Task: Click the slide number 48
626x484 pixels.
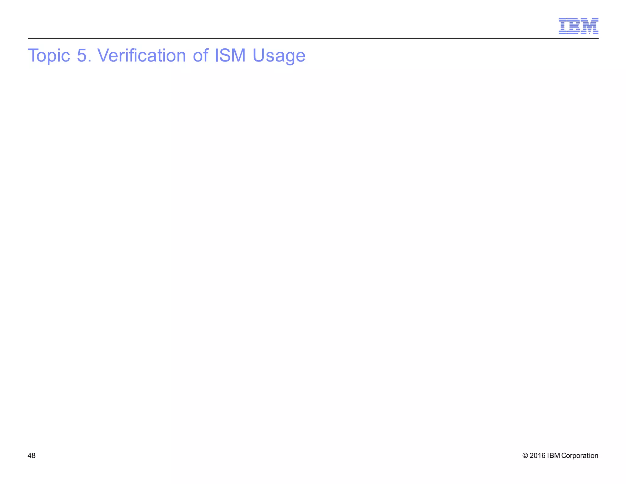Action: [x=31, y=456]
